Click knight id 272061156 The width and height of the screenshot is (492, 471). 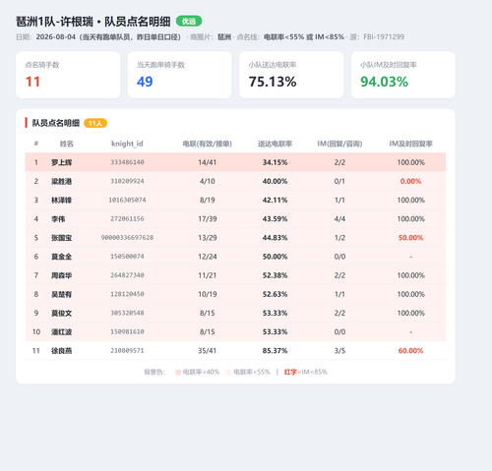click(127, 219)
